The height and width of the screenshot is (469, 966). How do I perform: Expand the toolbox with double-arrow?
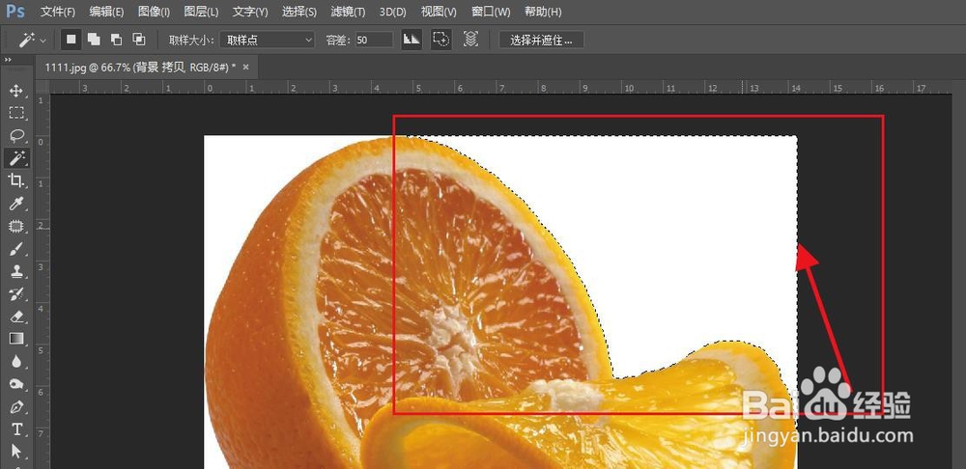(8, 60)
